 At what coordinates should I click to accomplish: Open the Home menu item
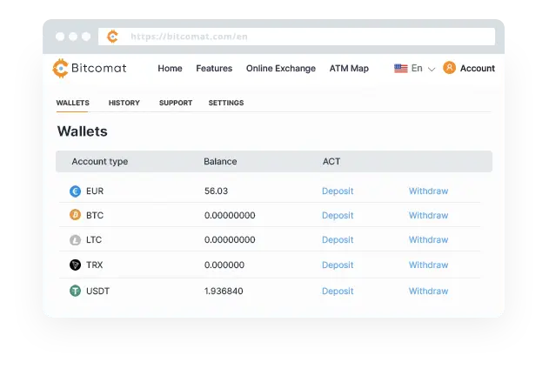tap(170, 68)
